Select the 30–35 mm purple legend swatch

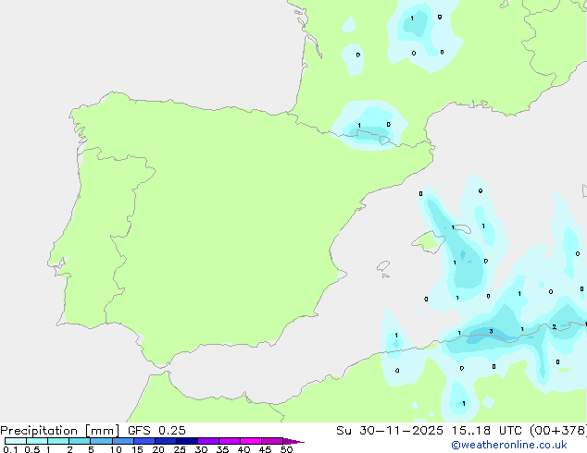click(208, 441)
